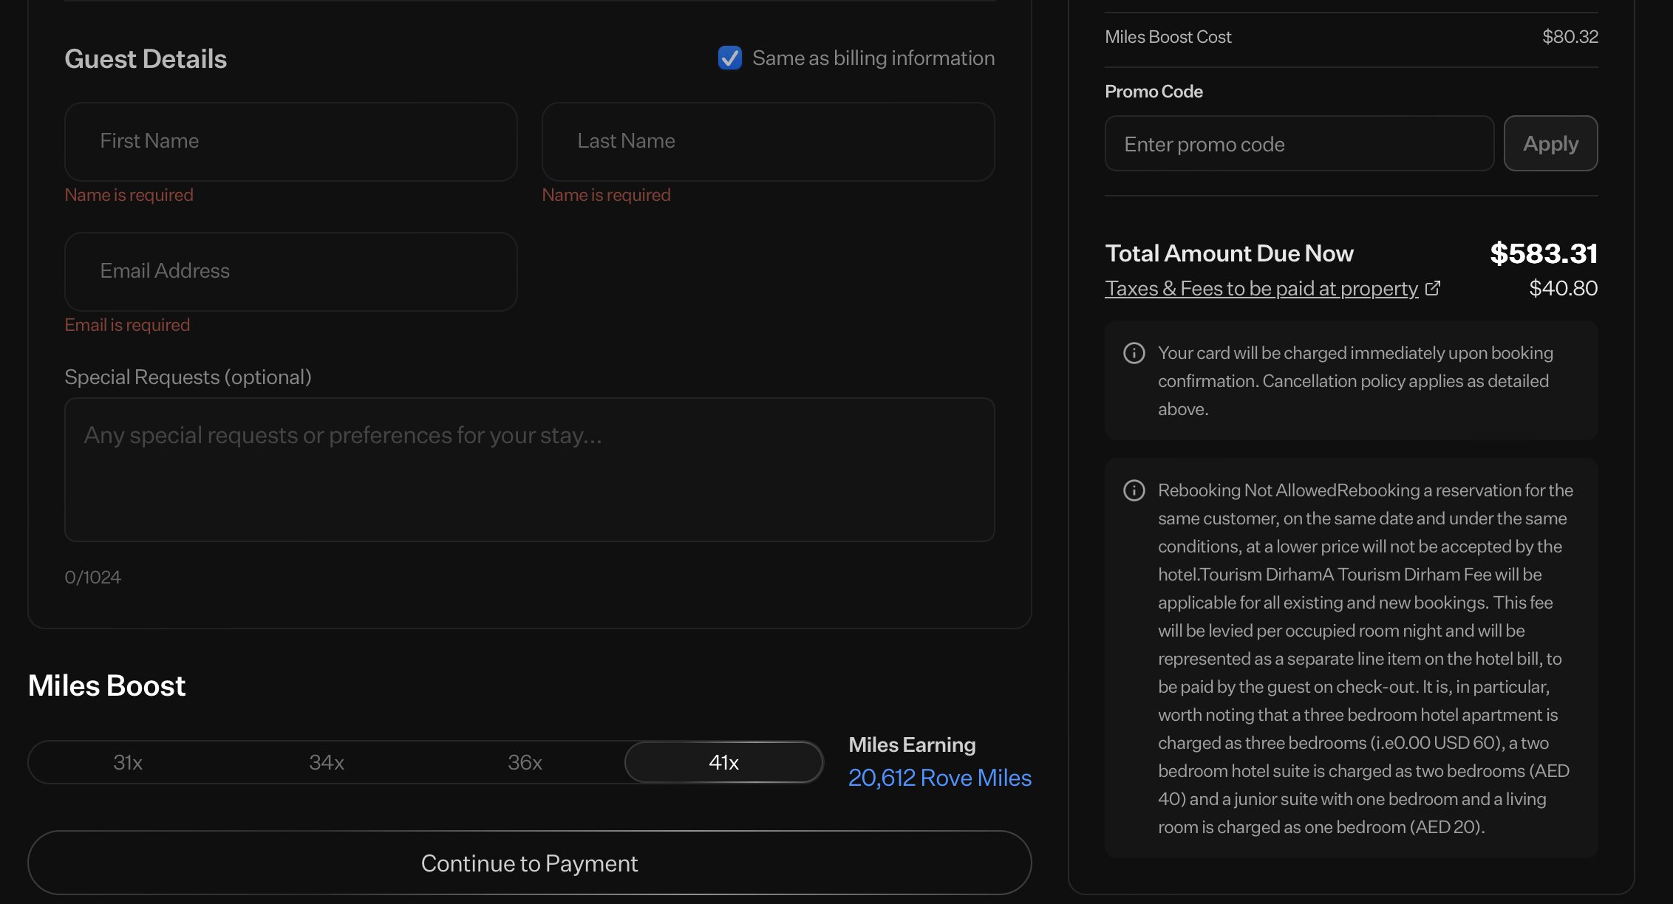The height and width of the screenshot is (904, 1673).
Task: Open the external link icon after Taxes & Fees
Action: pos(1434,288)
